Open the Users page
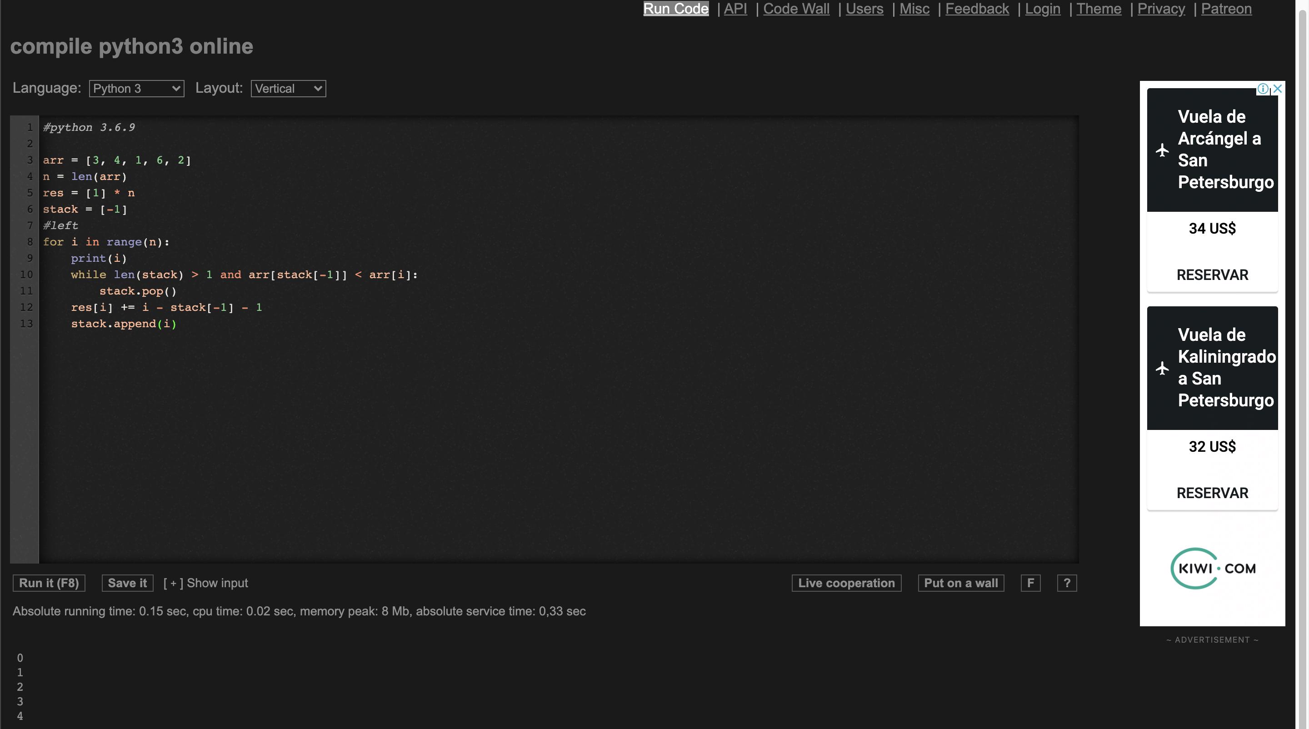This screenshot has width=1309, height=729. (864, 9)
